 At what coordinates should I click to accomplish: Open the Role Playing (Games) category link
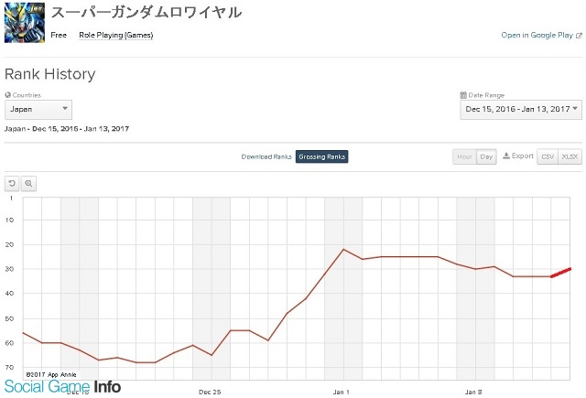[x=116, y=35]
